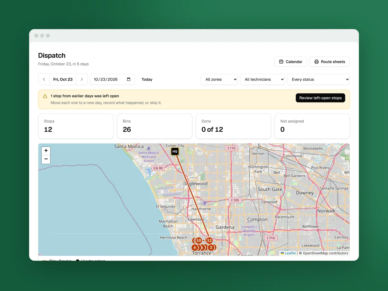Image resolution: width=388 pixels, height=291 pixels.
Task: Click the Fri, Oct 23 date label
Action: pyautogui.click(x=63, y=80)
